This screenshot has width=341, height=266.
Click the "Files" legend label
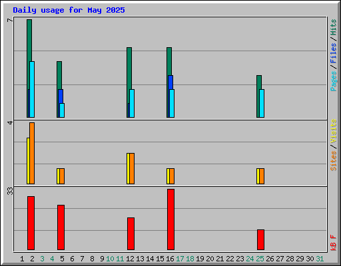pyautogui.click(x=333, y=53)
